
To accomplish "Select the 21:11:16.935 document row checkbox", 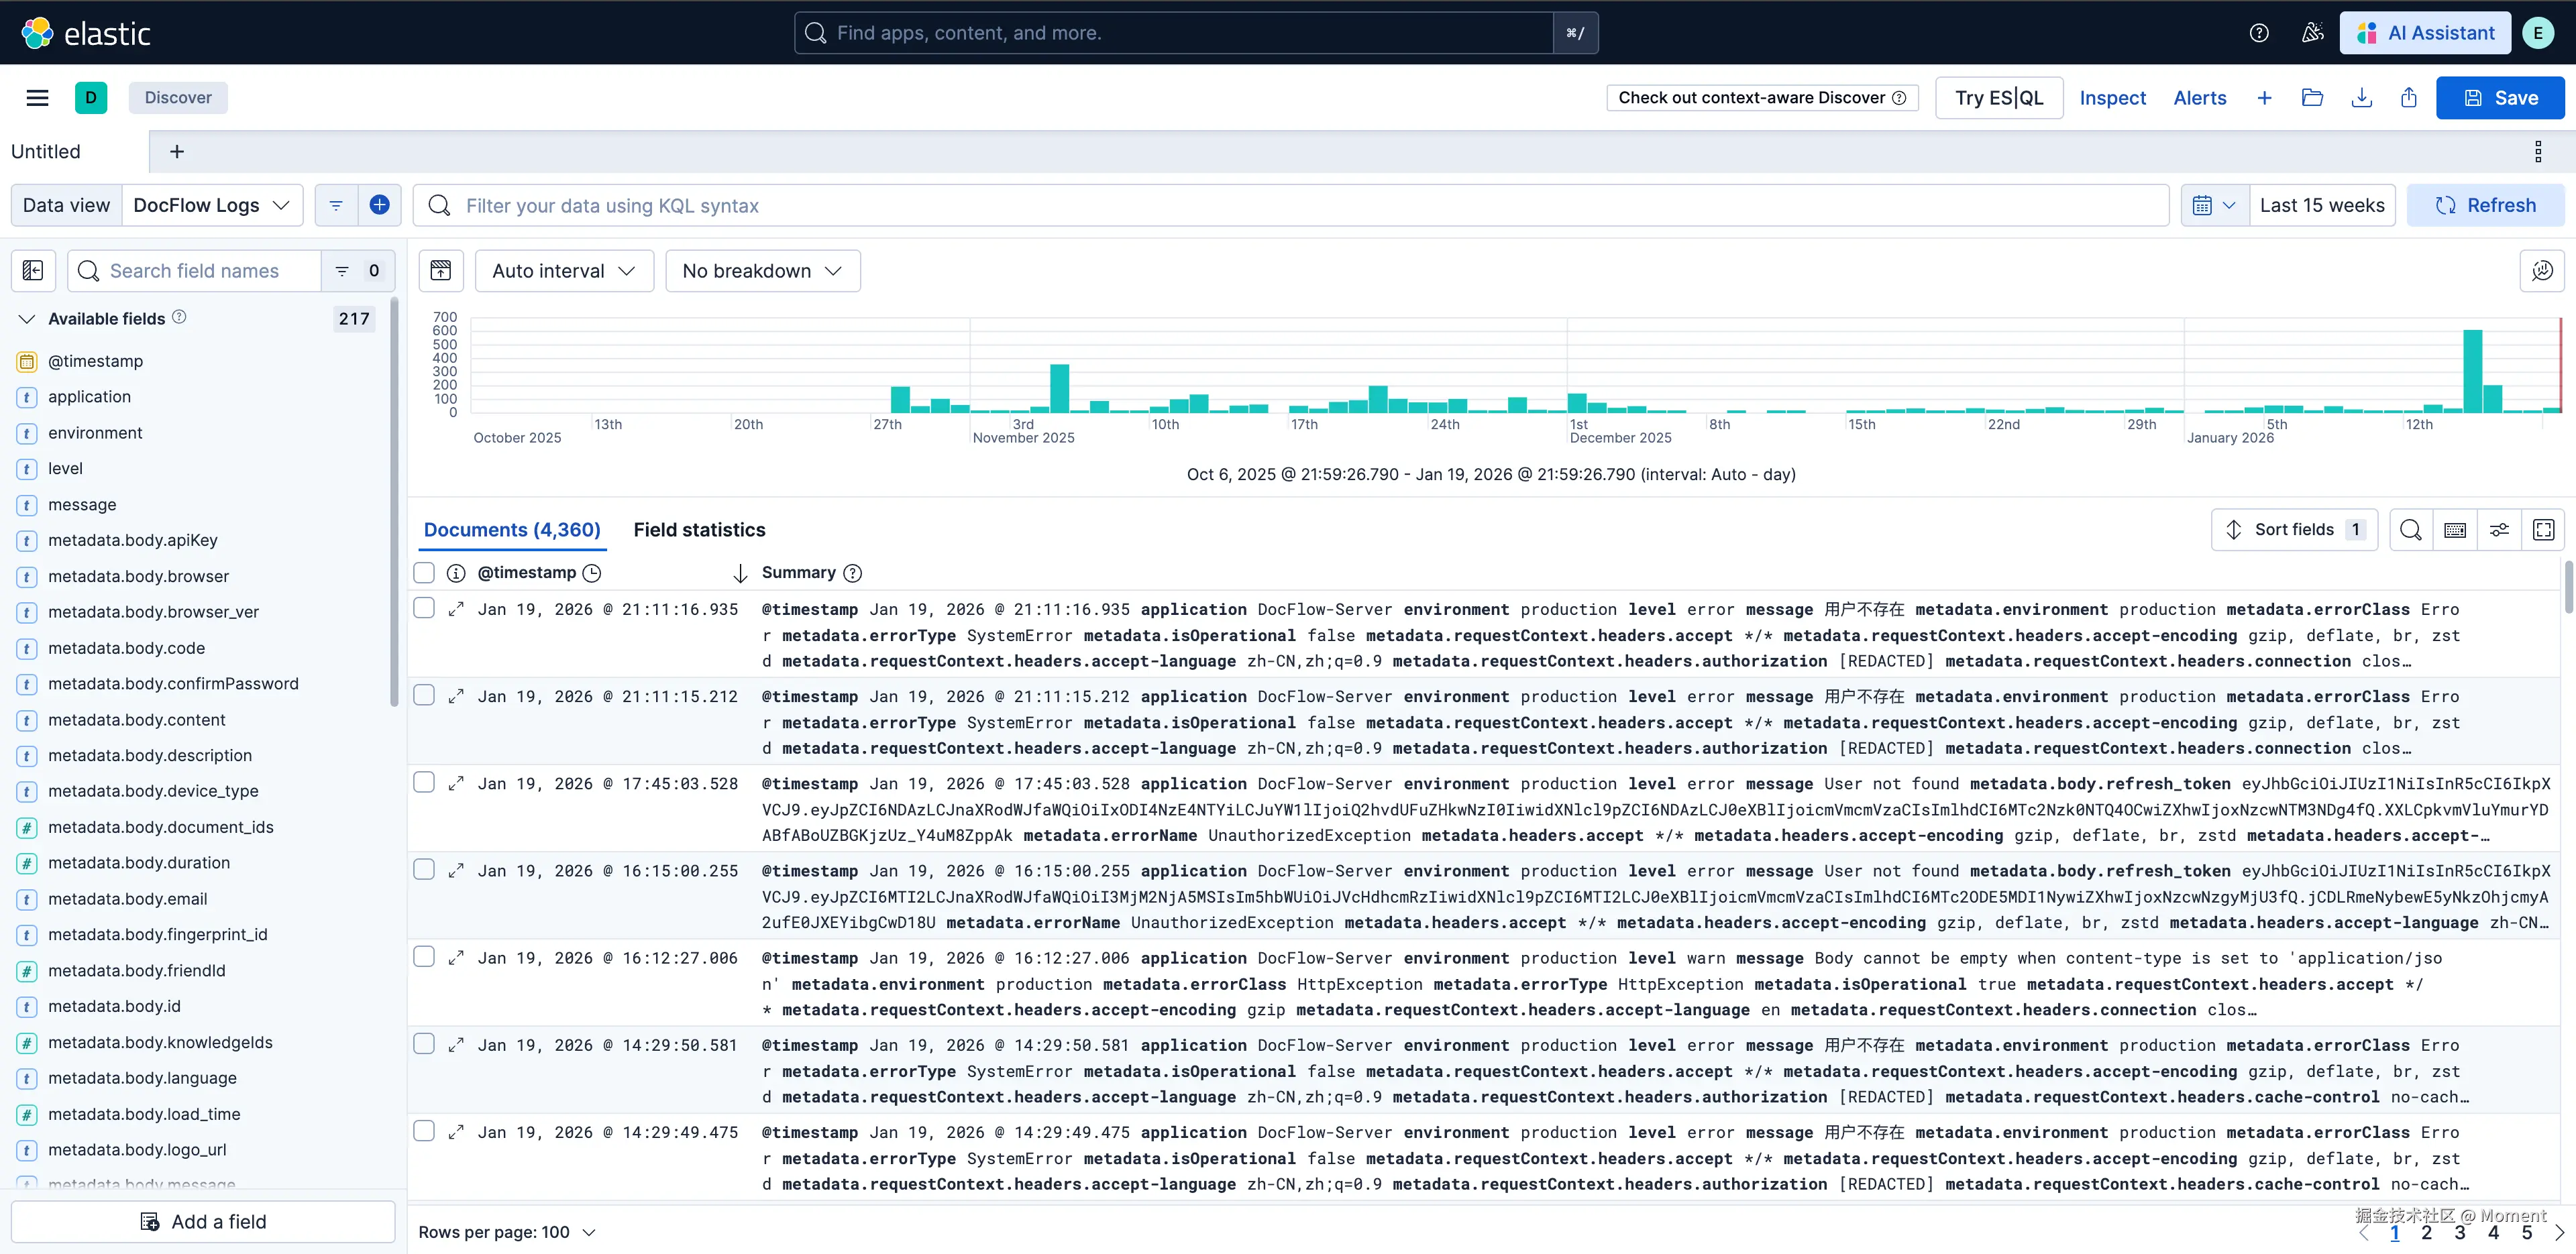I will click(424, 608).
